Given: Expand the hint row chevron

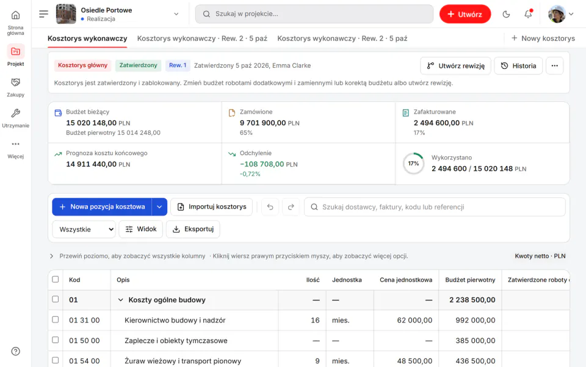Looking at the screenshot, I should click(51, 256).
